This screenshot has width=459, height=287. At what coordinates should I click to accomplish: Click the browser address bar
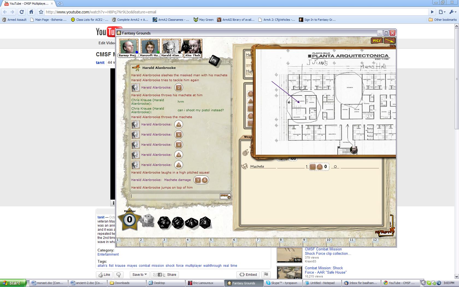coord(236,12)
